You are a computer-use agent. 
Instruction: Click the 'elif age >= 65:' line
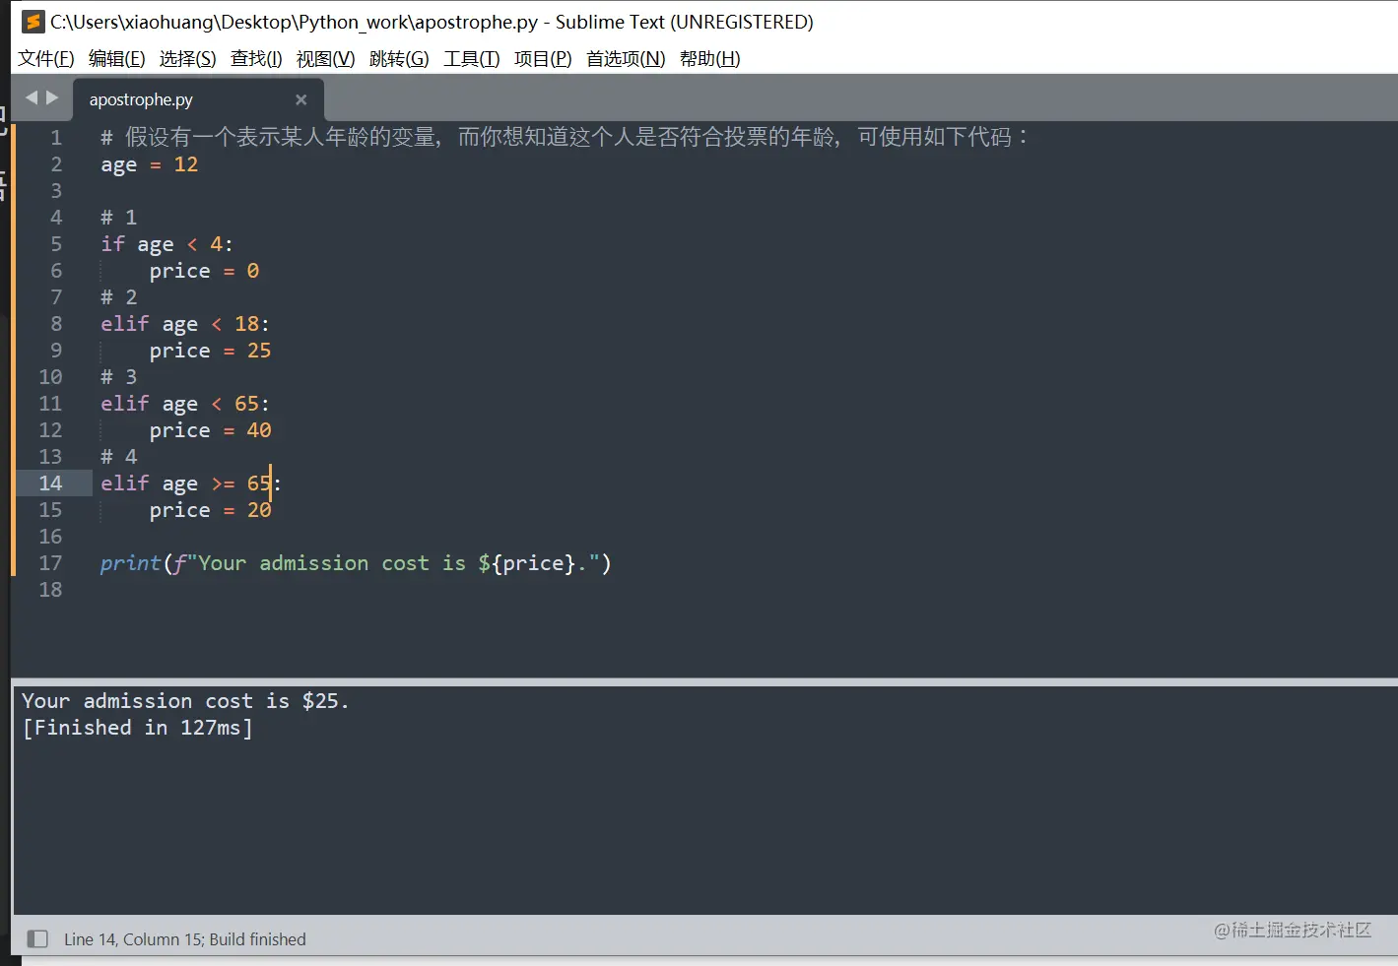(x=191, y=483)
